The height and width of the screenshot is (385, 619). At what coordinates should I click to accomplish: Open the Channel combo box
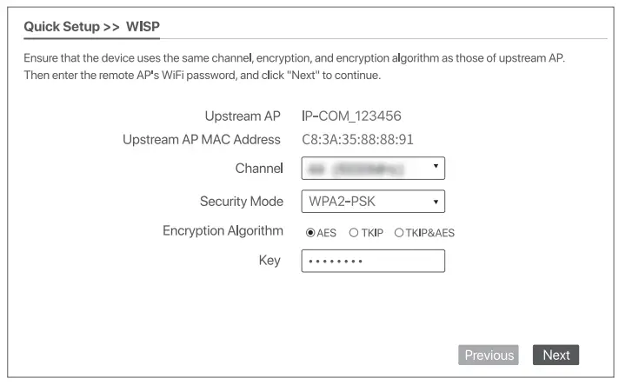click(367, 168)
